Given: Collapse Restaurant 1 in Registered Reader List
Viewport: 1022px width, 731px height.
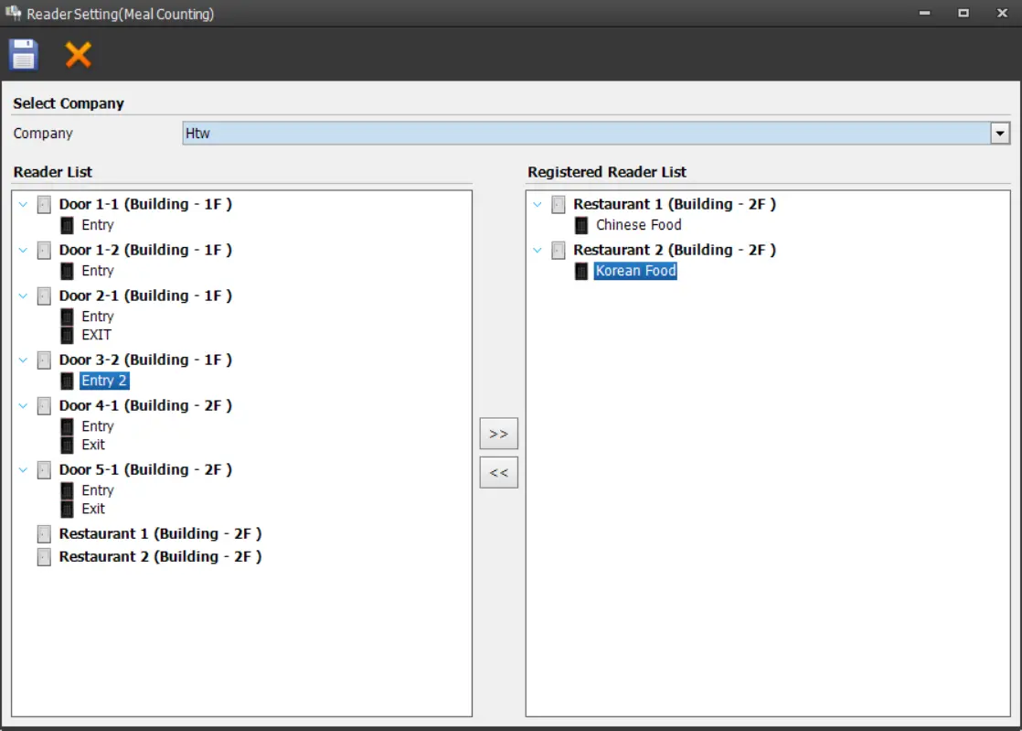Looking at the screenshot, I should (538, 204).
